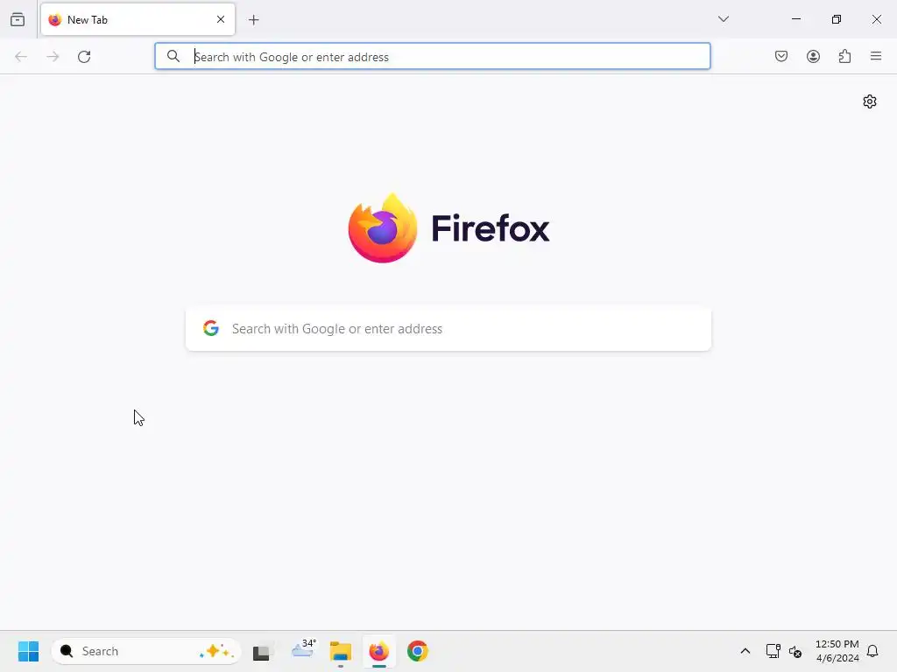The image size is (897, 672).
Task: Open the Firefox account menu
Action: tap(814, 56)
